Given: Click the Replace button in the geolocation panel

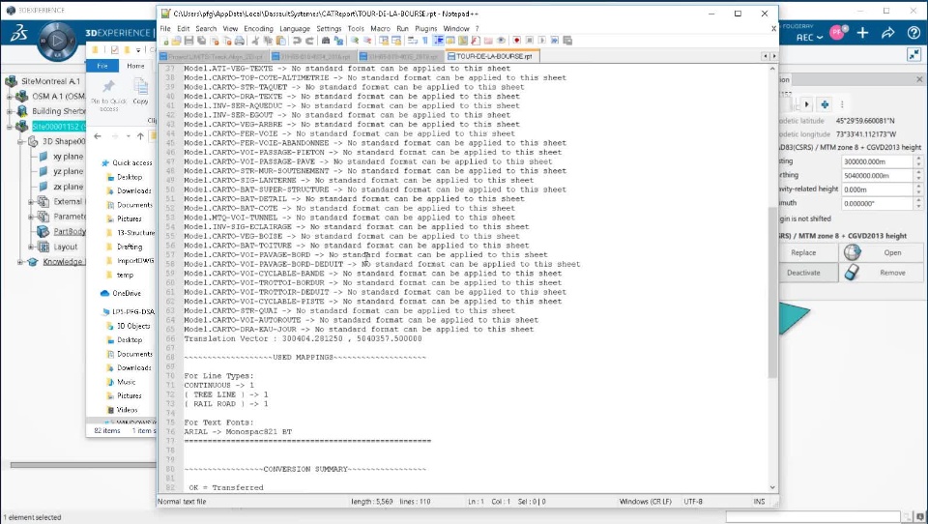Looking at the screenshot, I should [x=808, y=253].
